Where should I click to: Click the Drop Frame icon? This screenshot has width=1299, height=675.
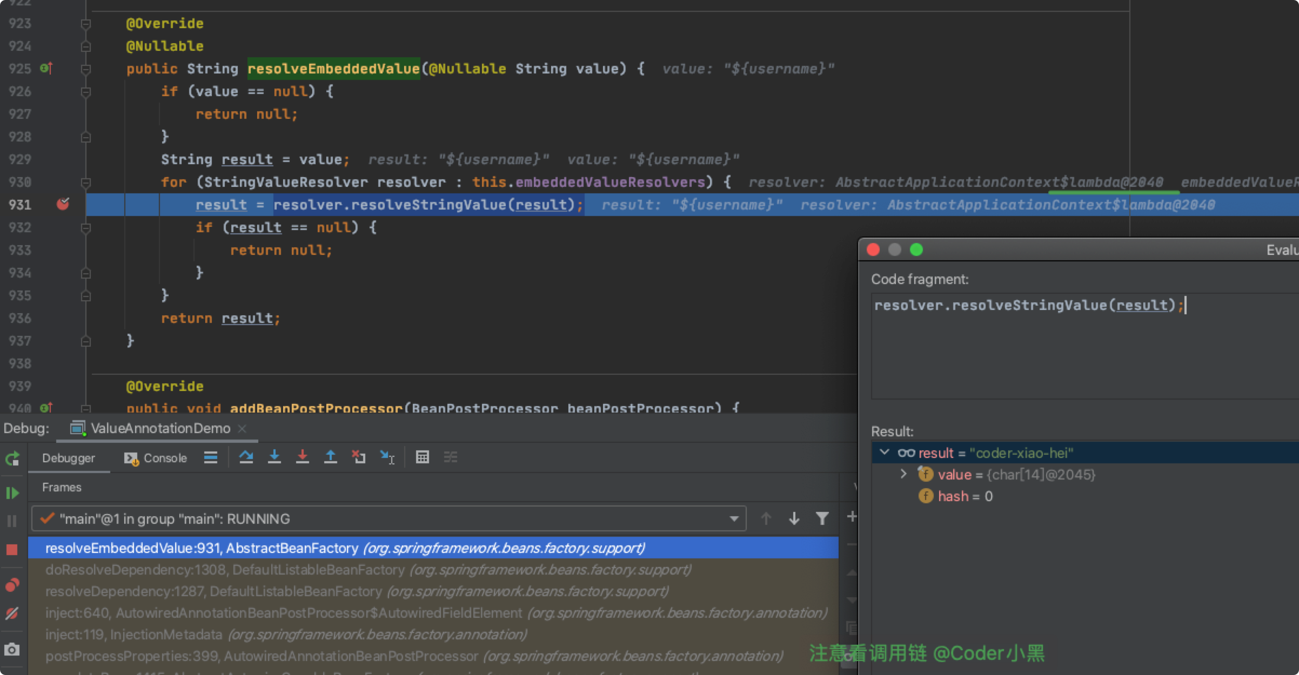click(359, 457)
